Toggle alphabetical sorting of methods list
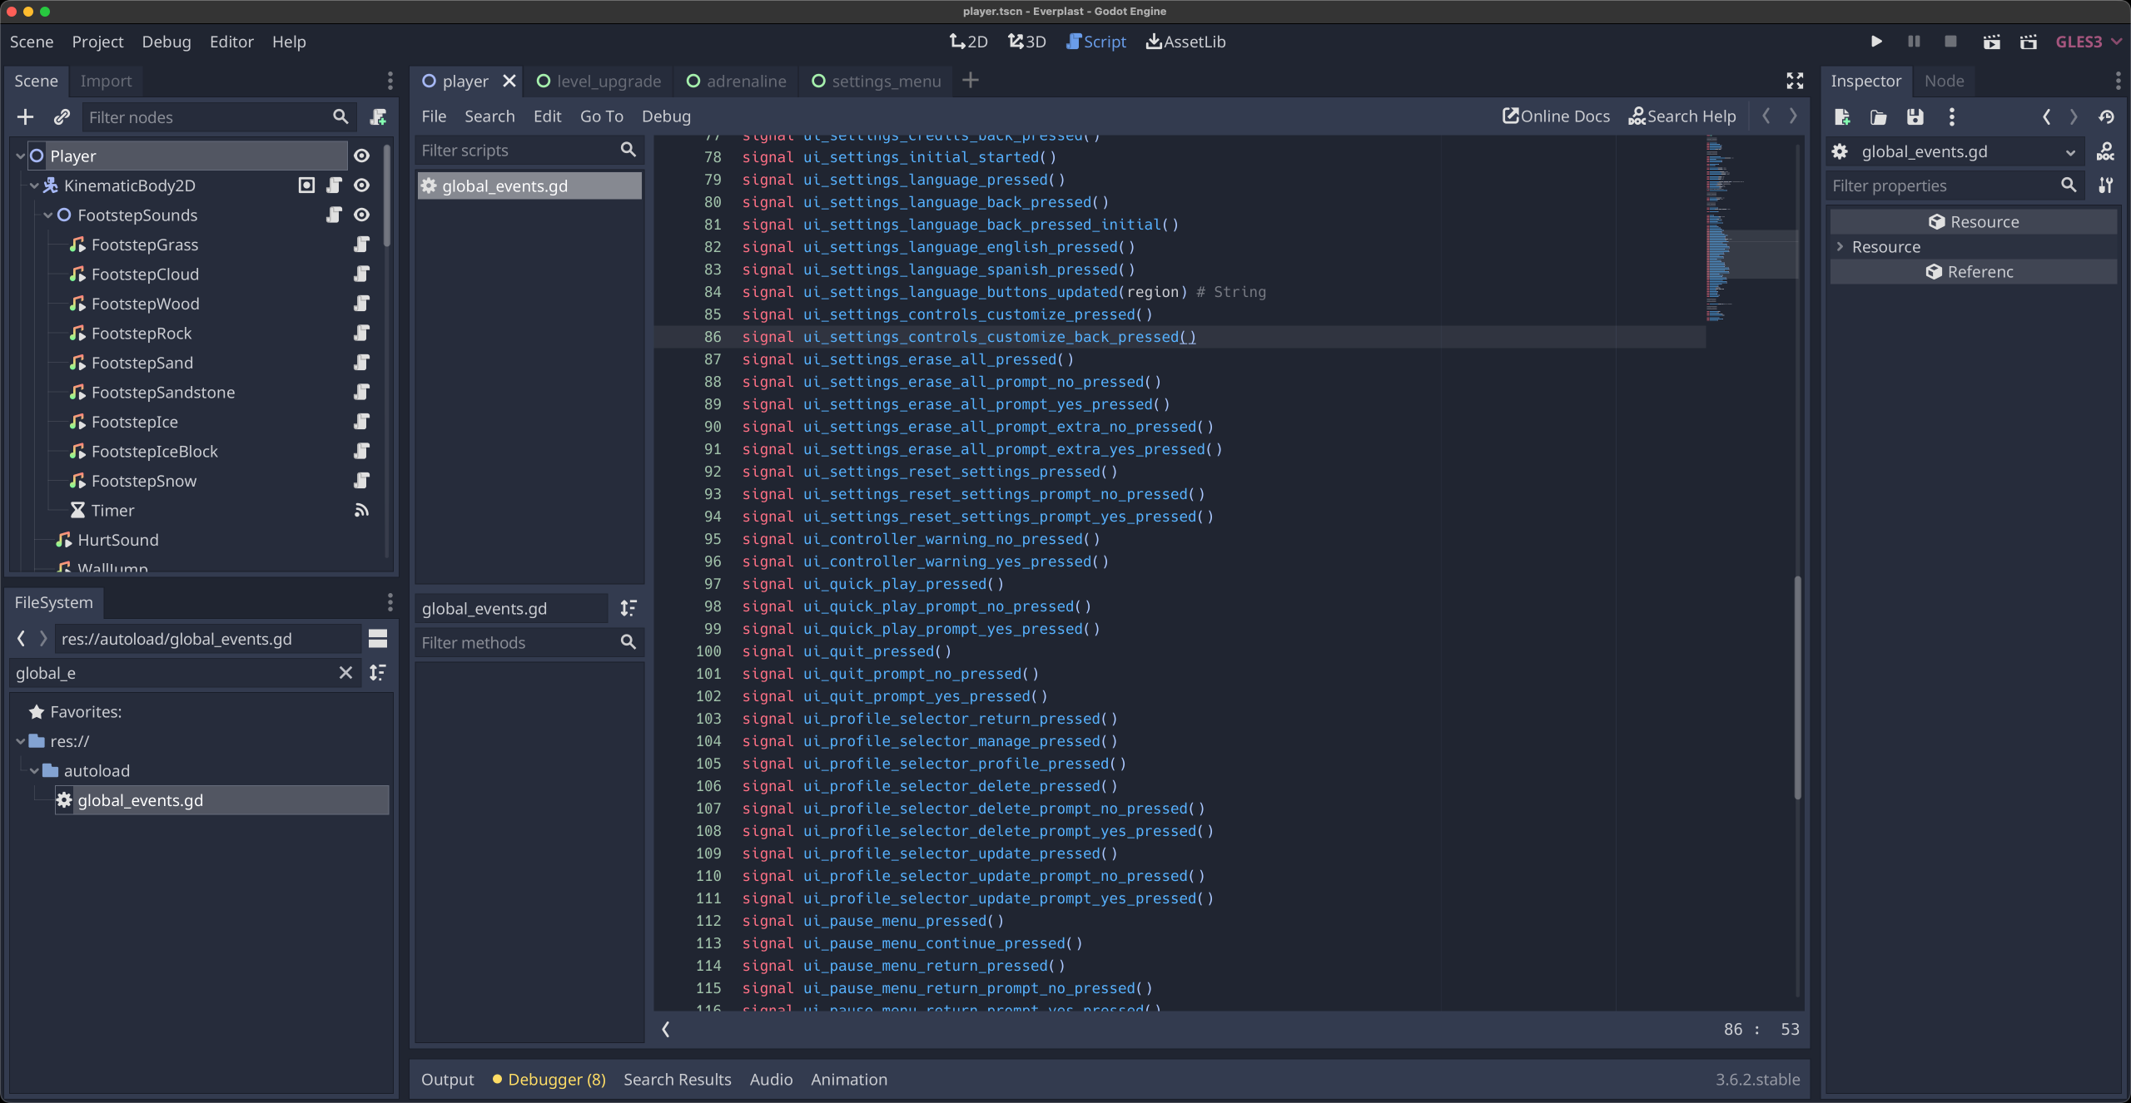 [x=628, y=608]
